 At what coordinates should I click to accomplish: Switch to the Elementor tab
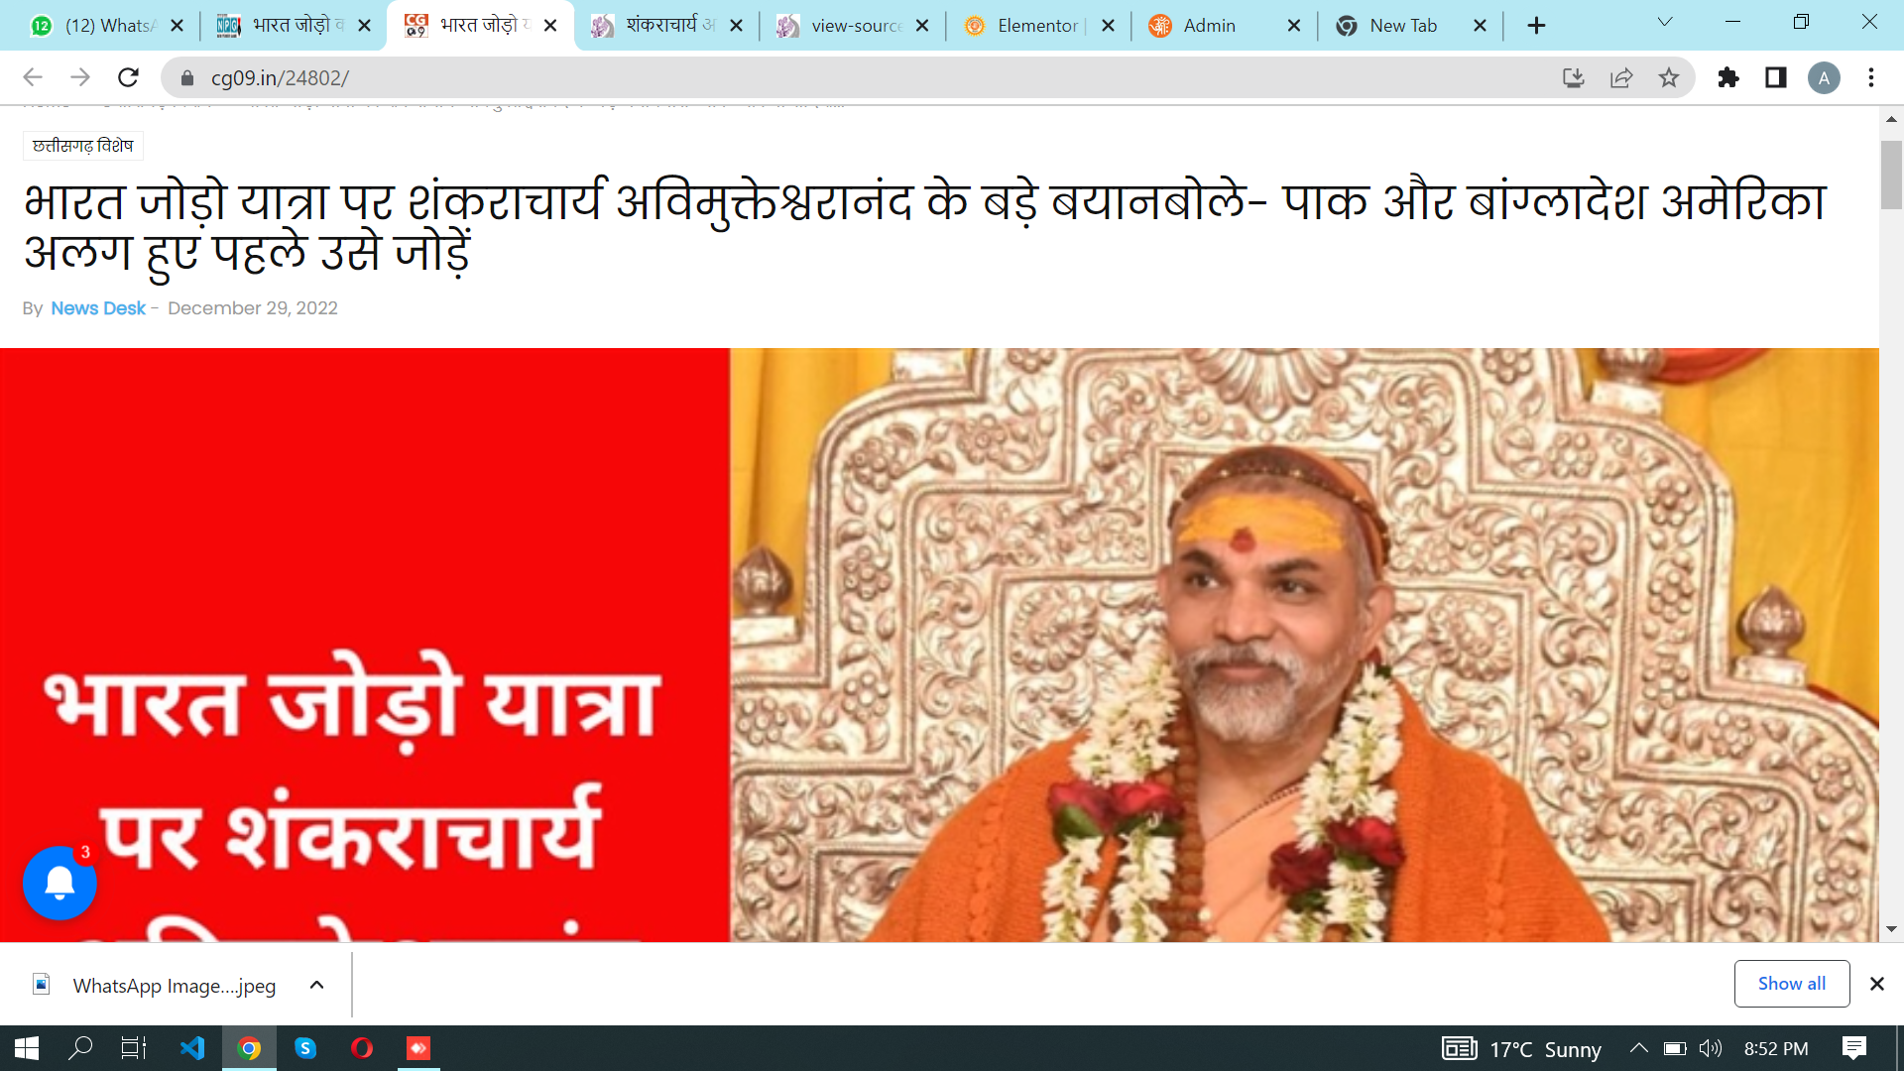click(1038, 26)
